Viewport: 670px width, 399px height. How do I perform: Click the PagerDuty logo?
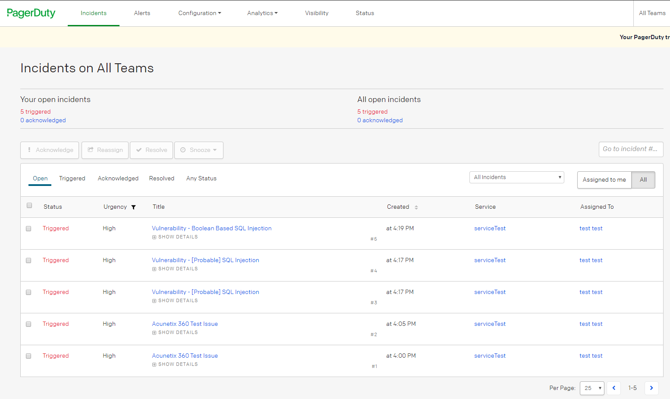[31, 13]
